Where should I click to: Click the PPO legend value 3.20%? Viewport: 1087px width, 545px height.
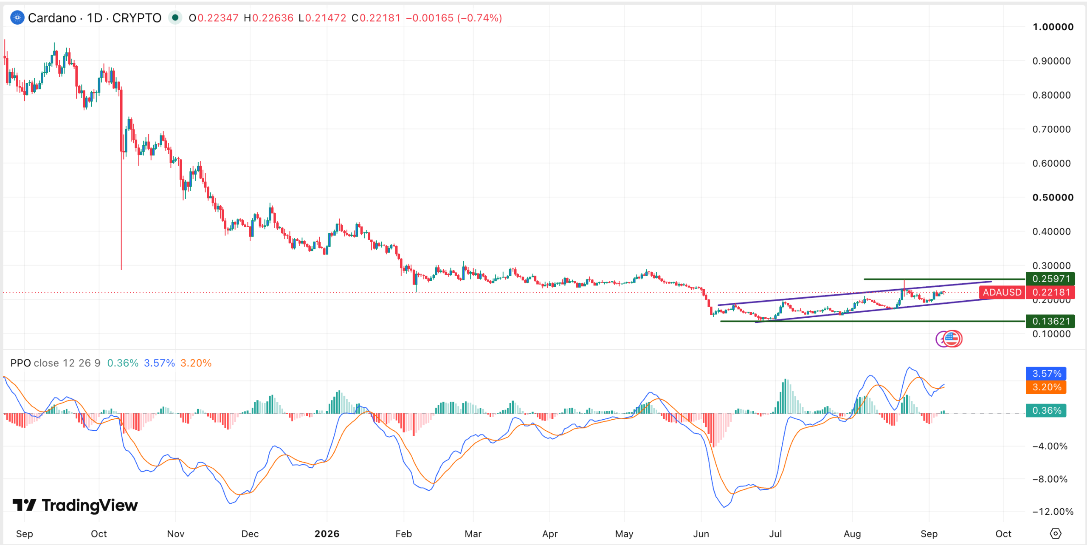[196, 363]
